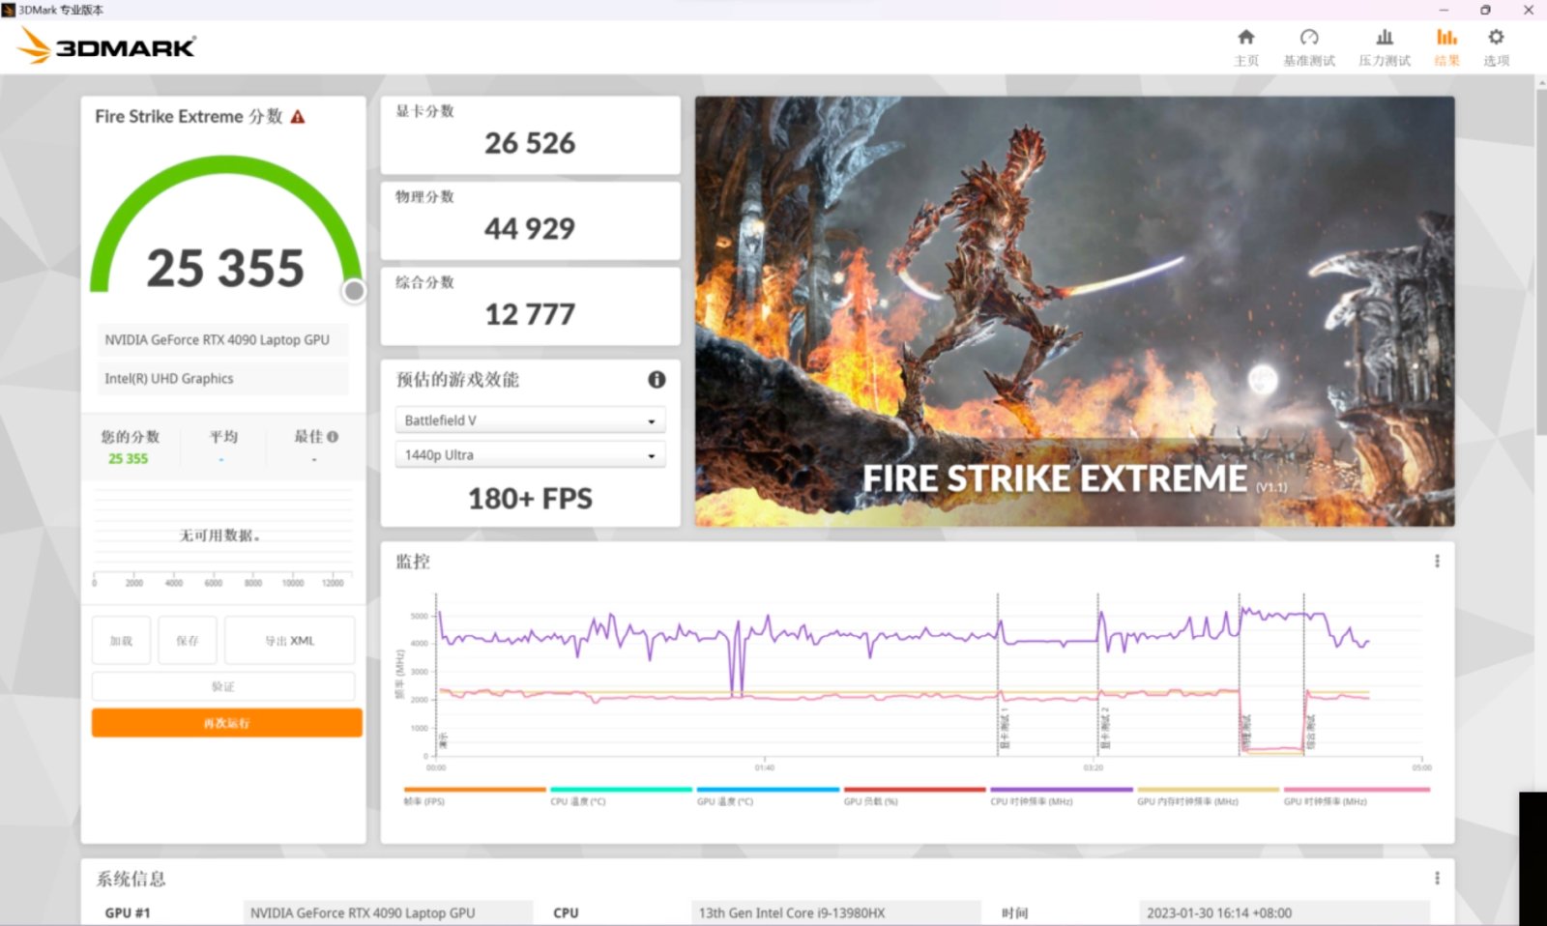Toggle the GPU 内存时钟频率 (MHz) legend series
This screenshot has width=1547, height=926.
click(x=1208, y=796)
